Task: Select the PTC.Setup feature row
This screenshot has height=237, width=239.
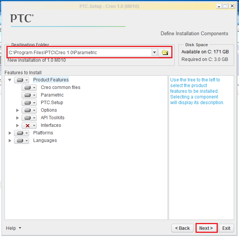Action: pyautogui.click(x=52, y=103)
